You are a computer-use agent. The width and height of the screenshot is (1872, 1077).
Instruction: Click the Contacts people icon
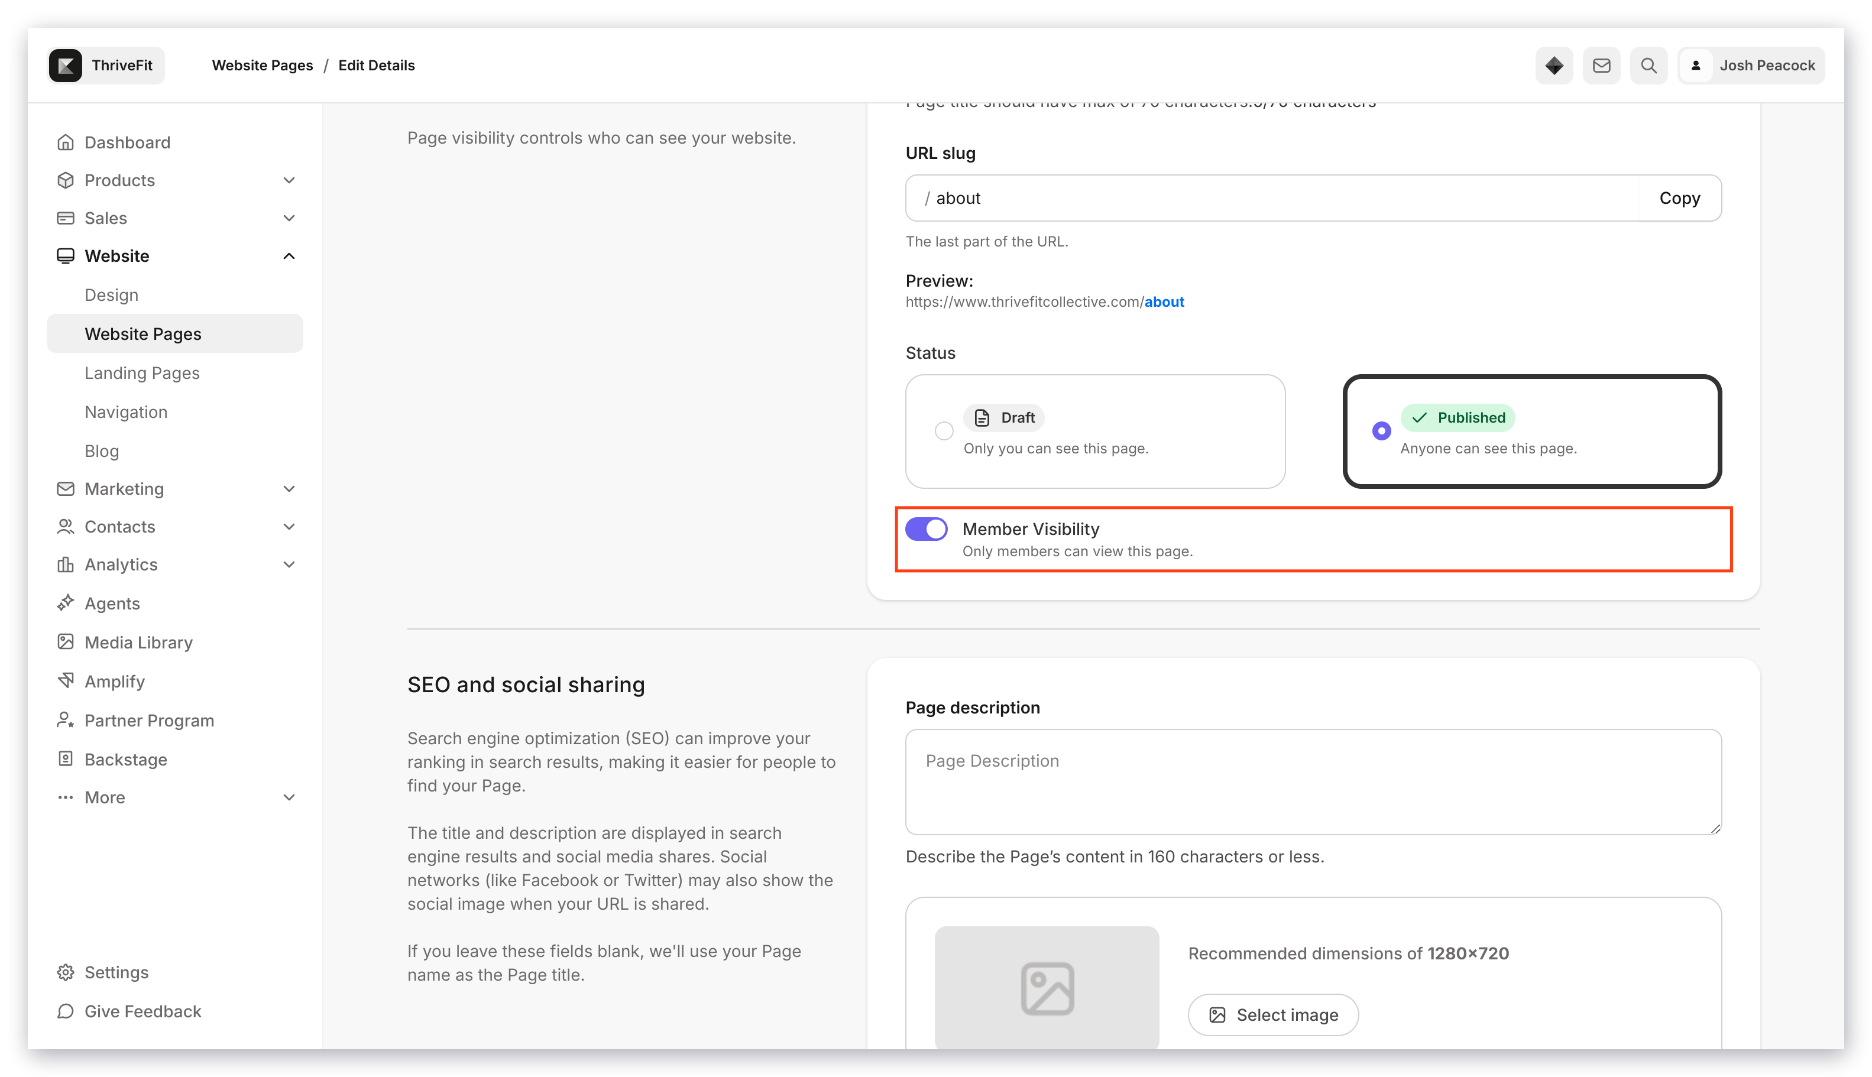(65, 526)
